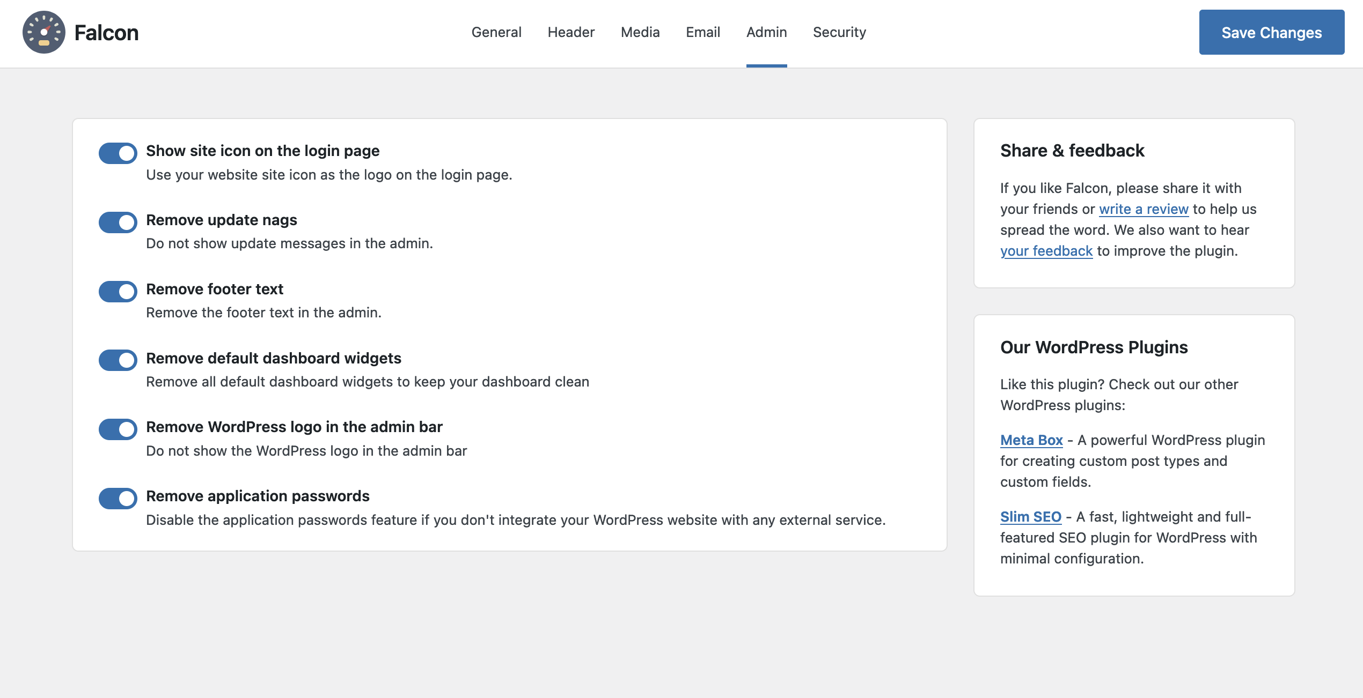Click the Remove footer text label
This screenshot has width=1363, height=698.
215,289
